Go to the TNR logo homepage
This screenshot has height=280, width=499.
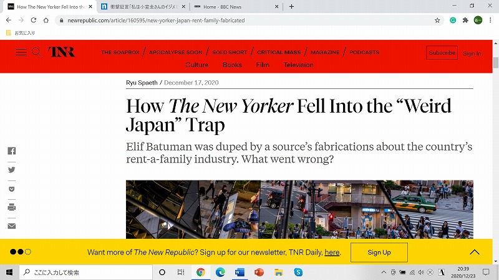point(61,52)
